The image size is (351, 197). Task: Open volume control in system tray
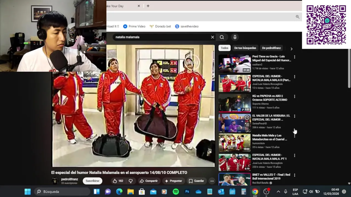pos(311,192)
